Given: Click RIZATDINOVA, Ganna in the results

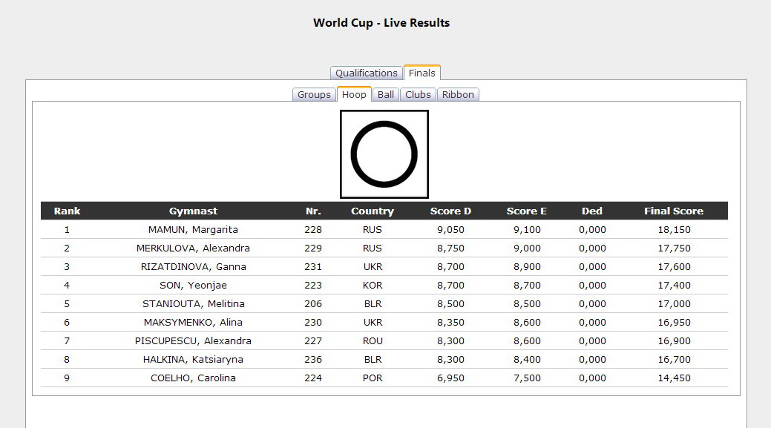Looking at the screenshot, I should [193, 267].
